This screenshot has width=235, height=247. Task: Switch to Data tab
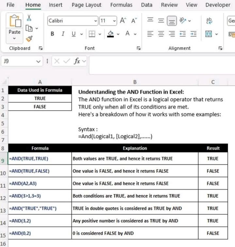click(147, 5)
